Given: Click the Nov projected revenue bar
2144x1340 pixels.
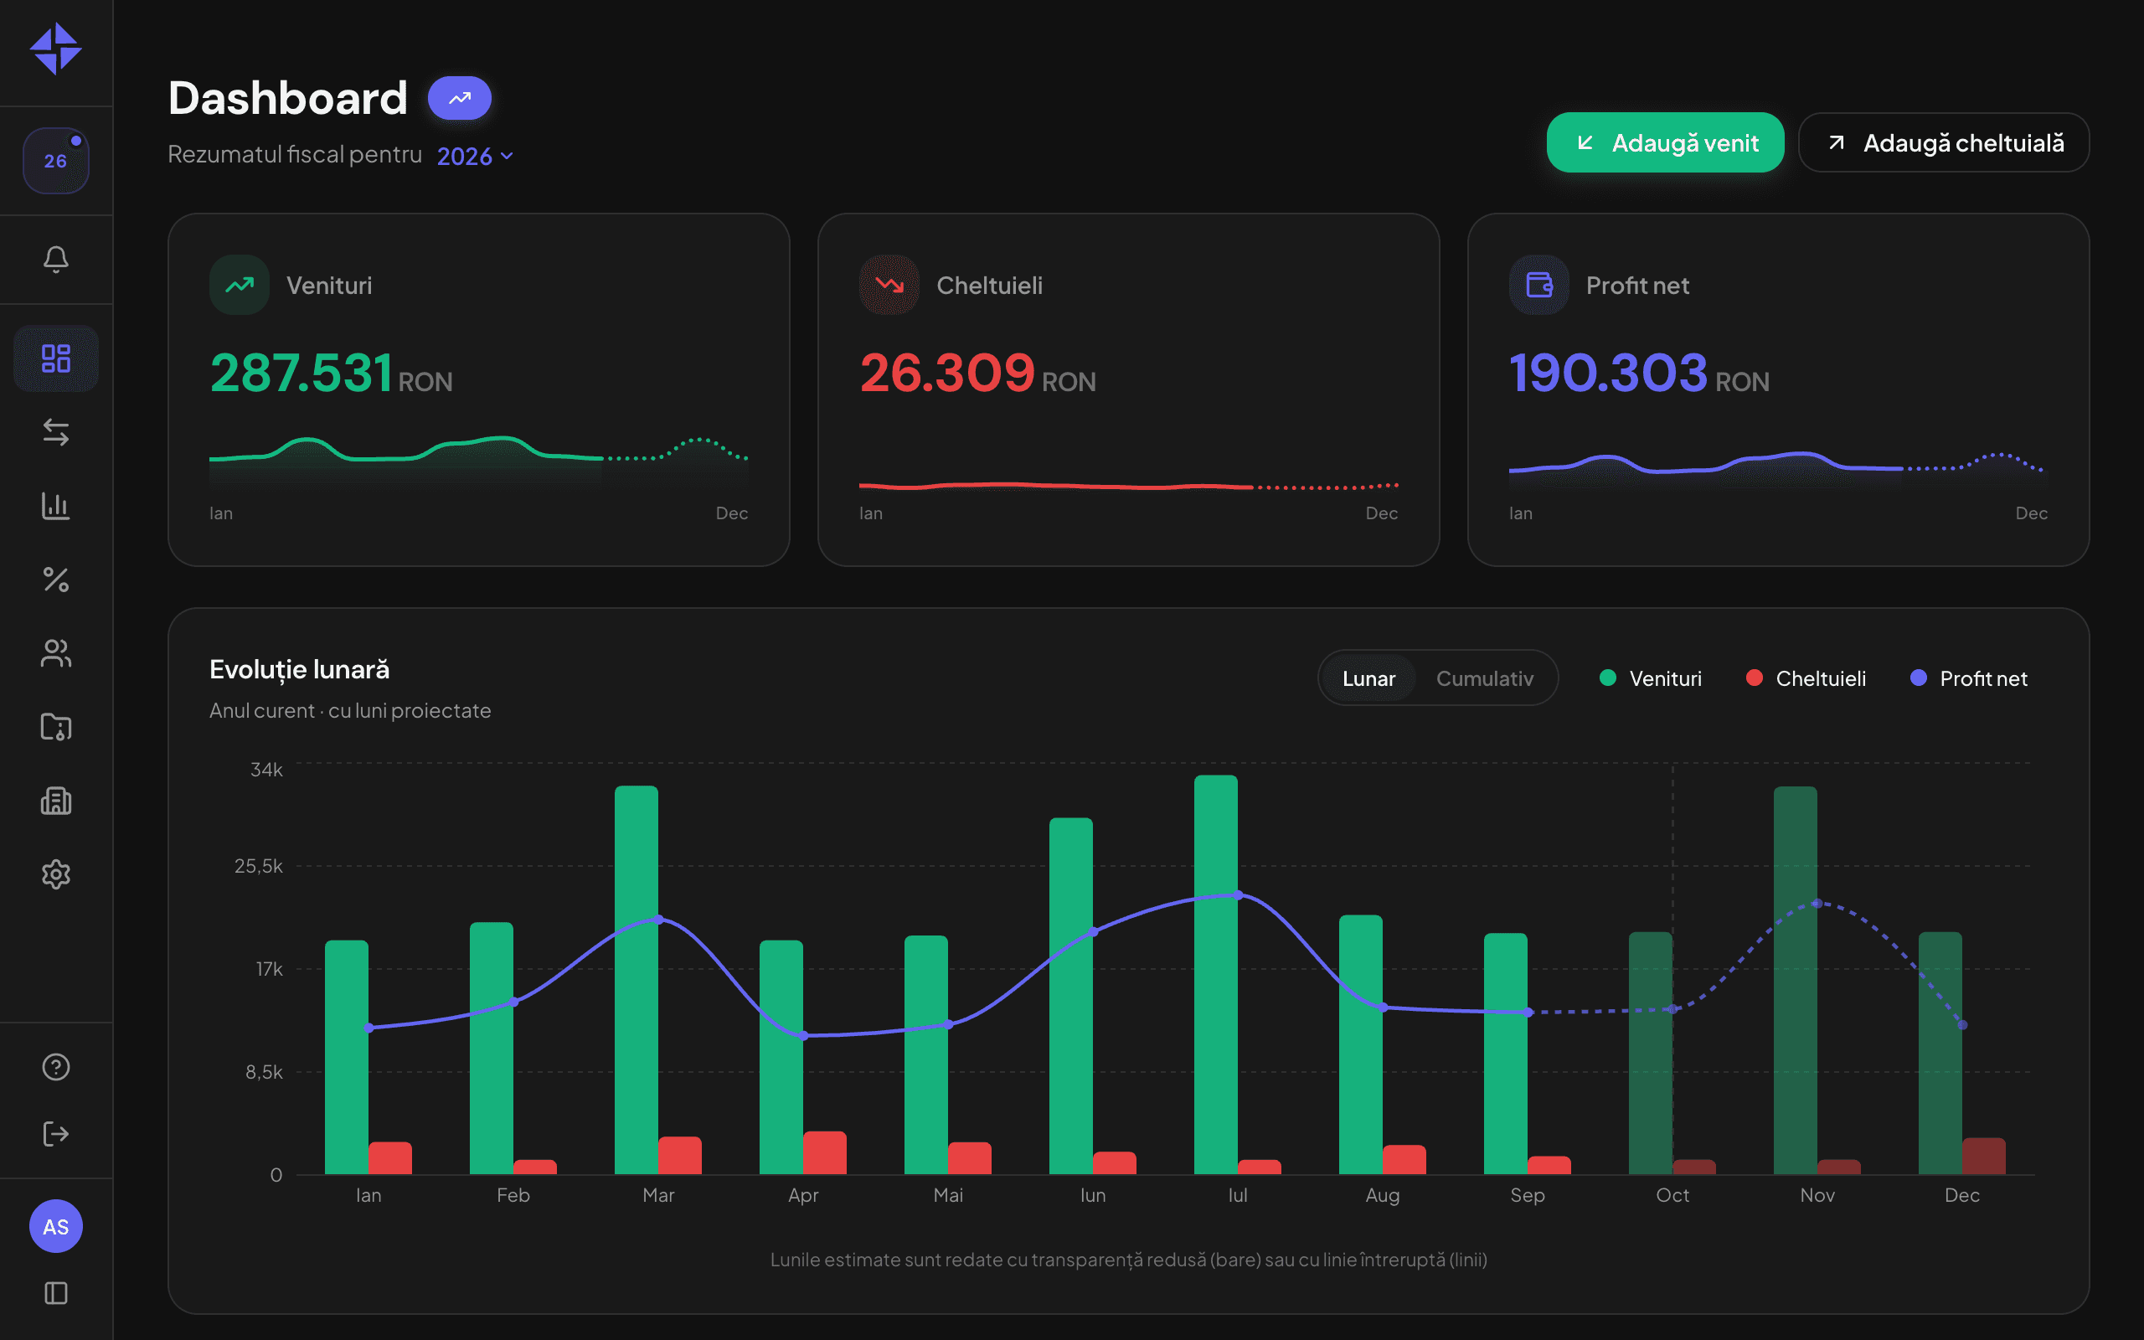Looking at the screenshot, I should (x=1795, y=980).
